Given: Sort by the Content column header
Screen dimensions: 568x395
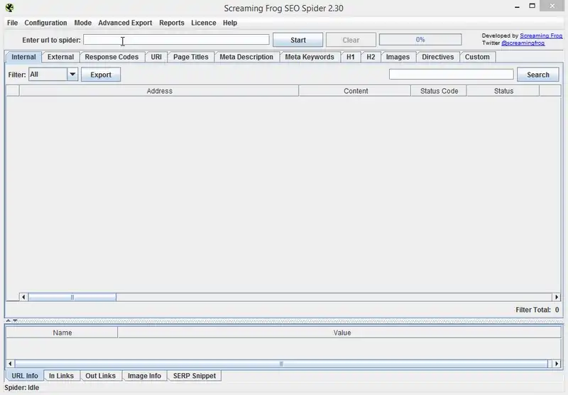Looking at the screenshot, I should click(x=356, y=91).
